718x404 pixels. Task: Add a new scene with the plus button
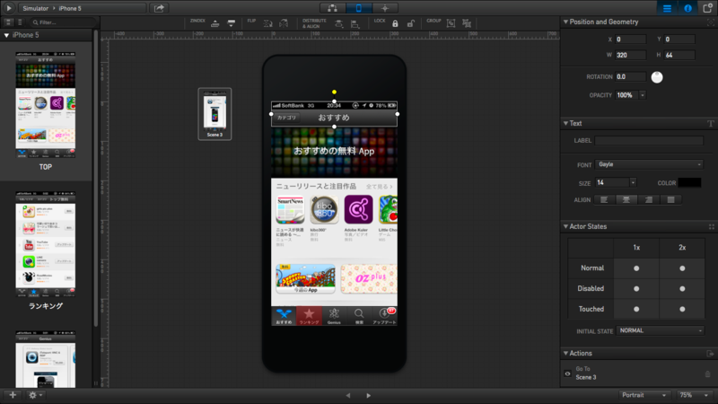point(13,395)
